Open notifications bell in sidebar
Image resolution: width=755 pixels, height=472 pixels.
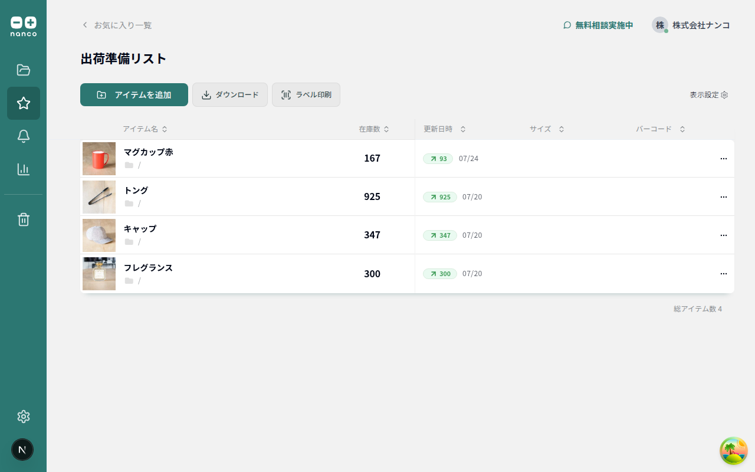[x=24, y=136]
